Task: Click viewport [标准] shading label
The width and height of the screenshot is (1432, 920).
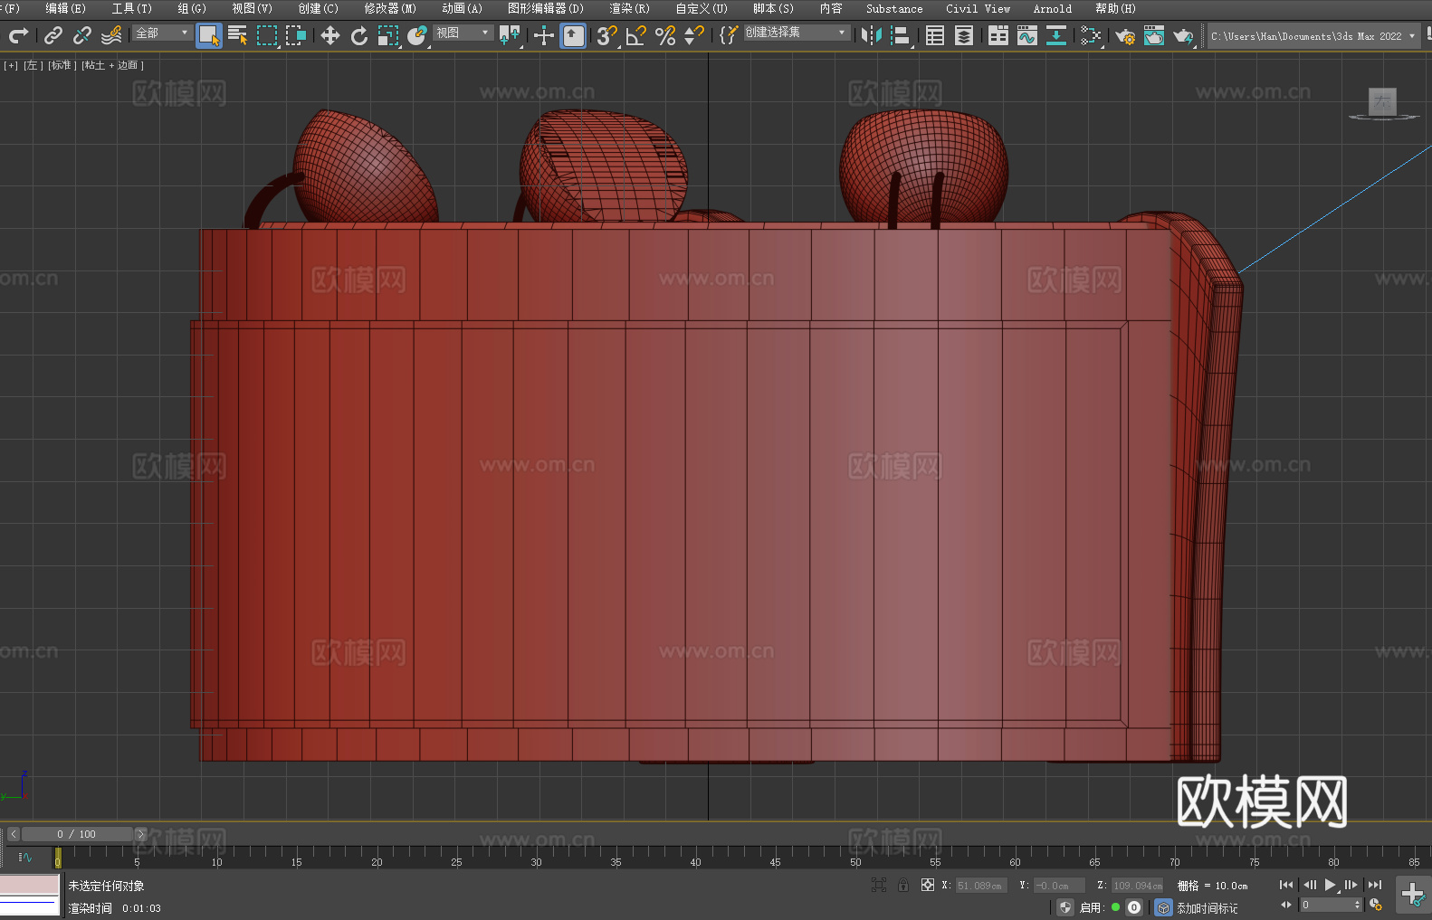Action: pos(62,65)
